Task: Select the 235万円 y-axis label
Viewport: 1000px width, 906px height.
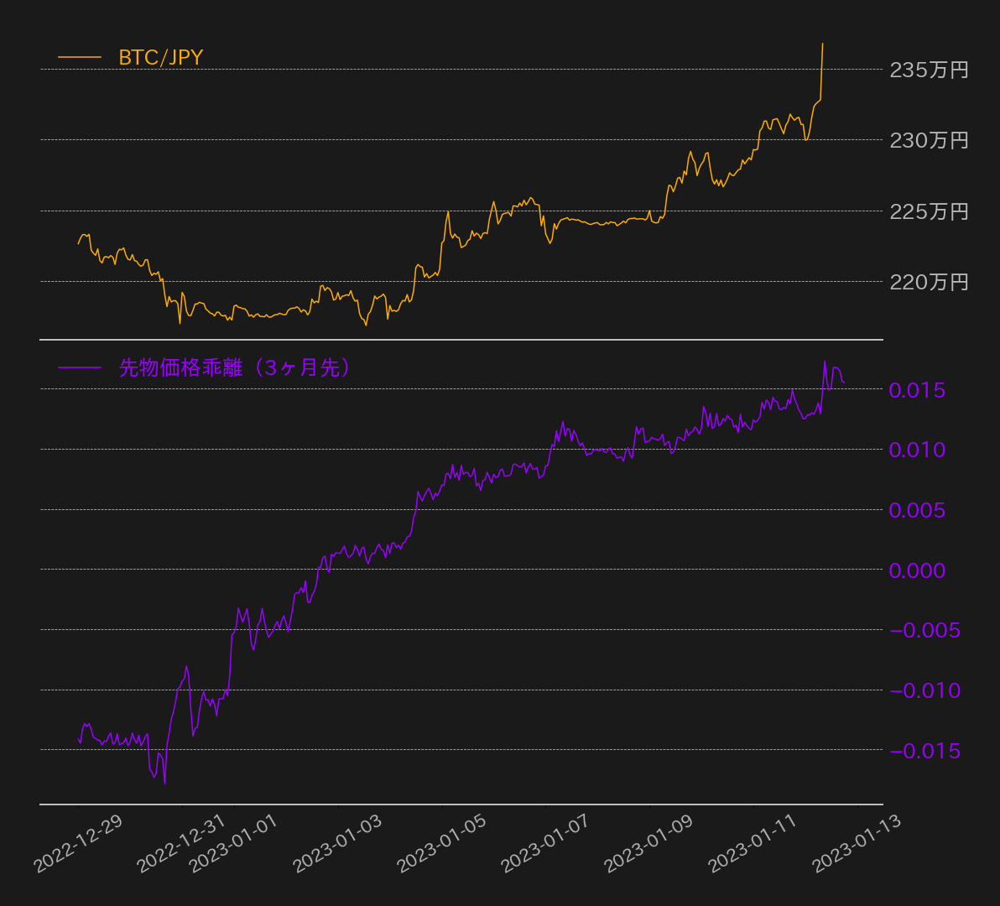Action: [x=930, y=70]
